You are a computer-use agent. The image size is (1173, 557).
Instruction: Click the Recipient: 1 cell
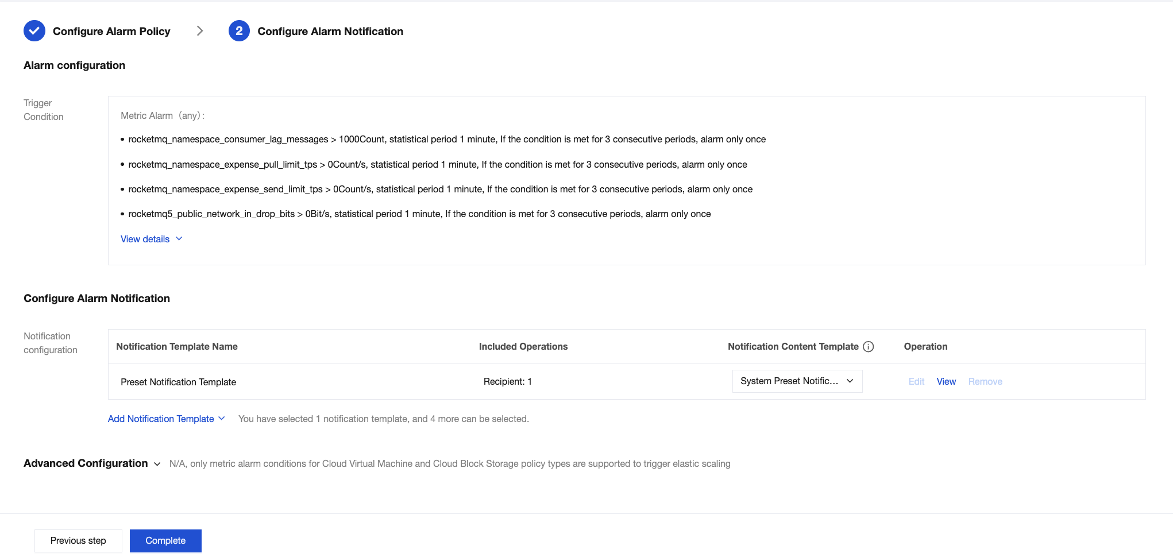click(508, 381)
